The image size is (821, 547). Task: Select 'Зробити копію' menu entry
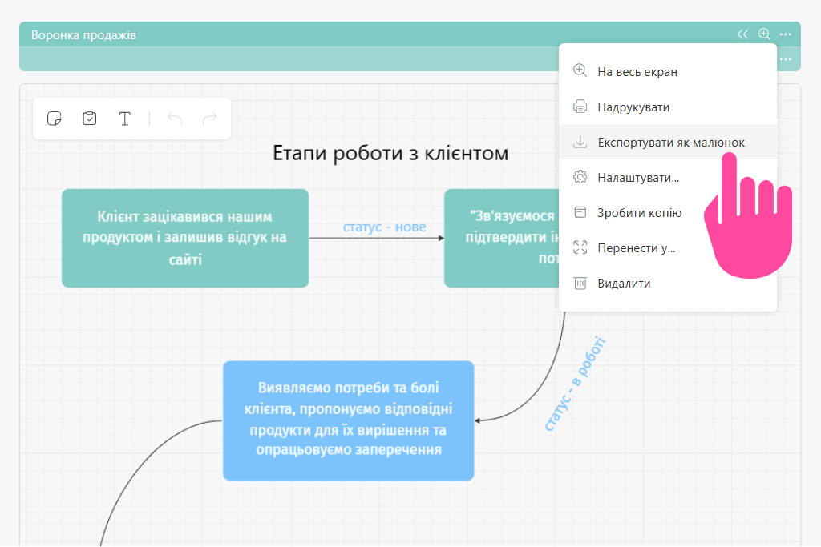point(668,213)
